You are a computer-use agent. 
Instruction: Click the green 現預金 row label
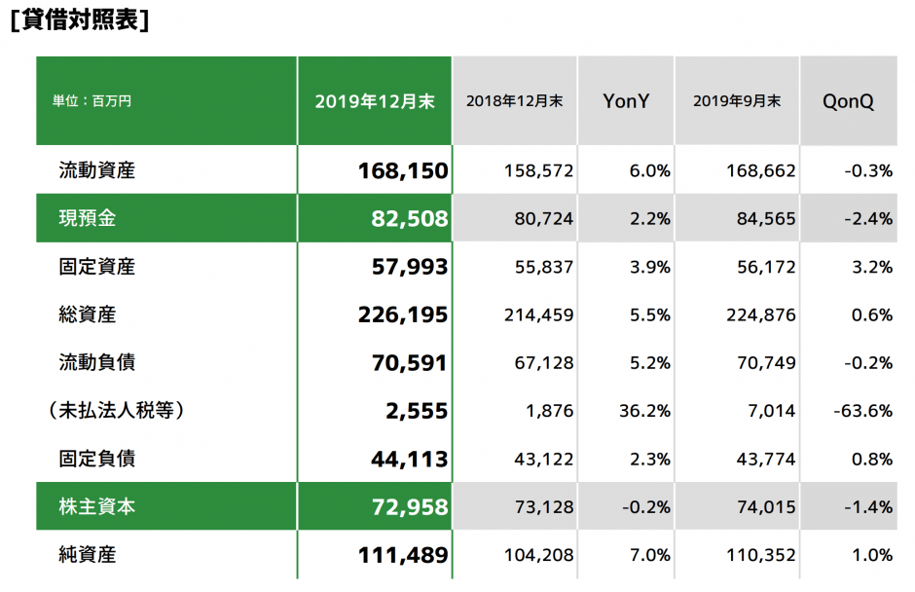click(x=87, y=219)
